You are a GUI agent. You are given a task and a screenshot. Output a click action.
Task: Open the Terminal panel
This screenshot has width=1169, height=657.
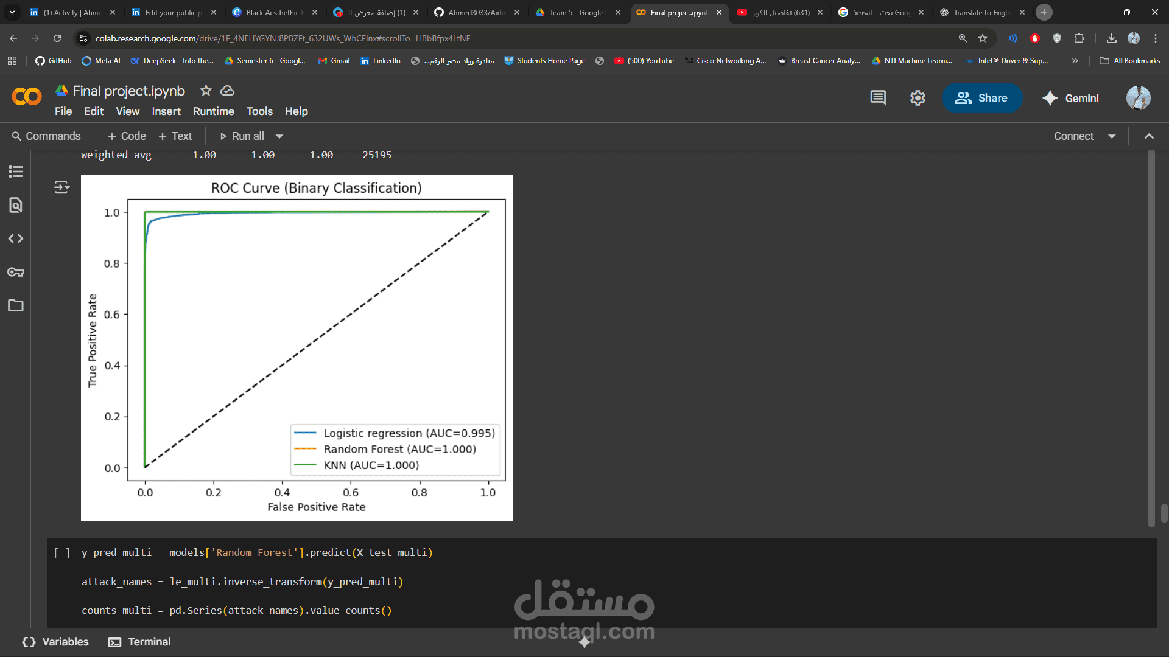coord(139,642)
